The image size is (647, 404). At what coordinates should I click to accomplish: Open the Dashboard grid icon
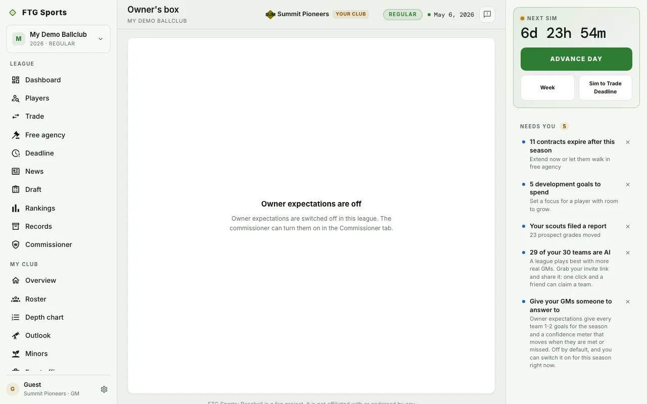pos(16,80)
